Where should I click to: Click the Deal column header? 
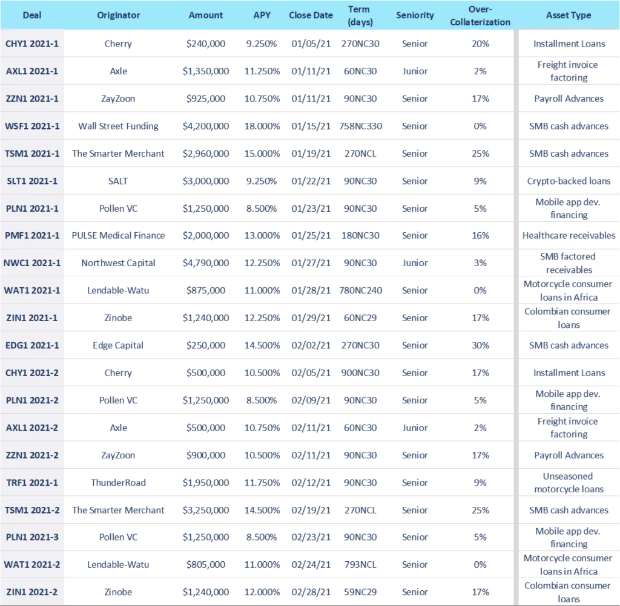tap(32, 15)
